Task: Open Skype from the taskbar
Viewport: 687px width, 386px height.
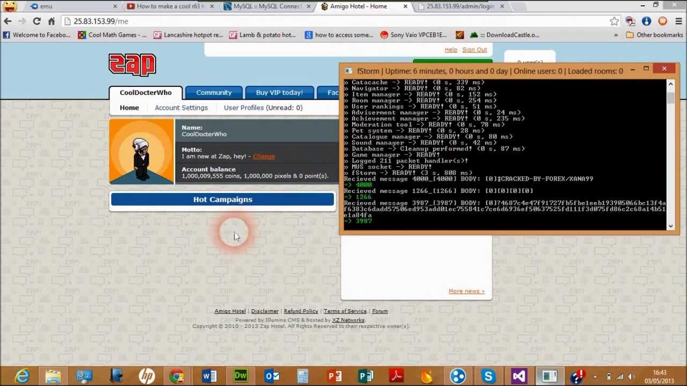Action: point(488,376)
